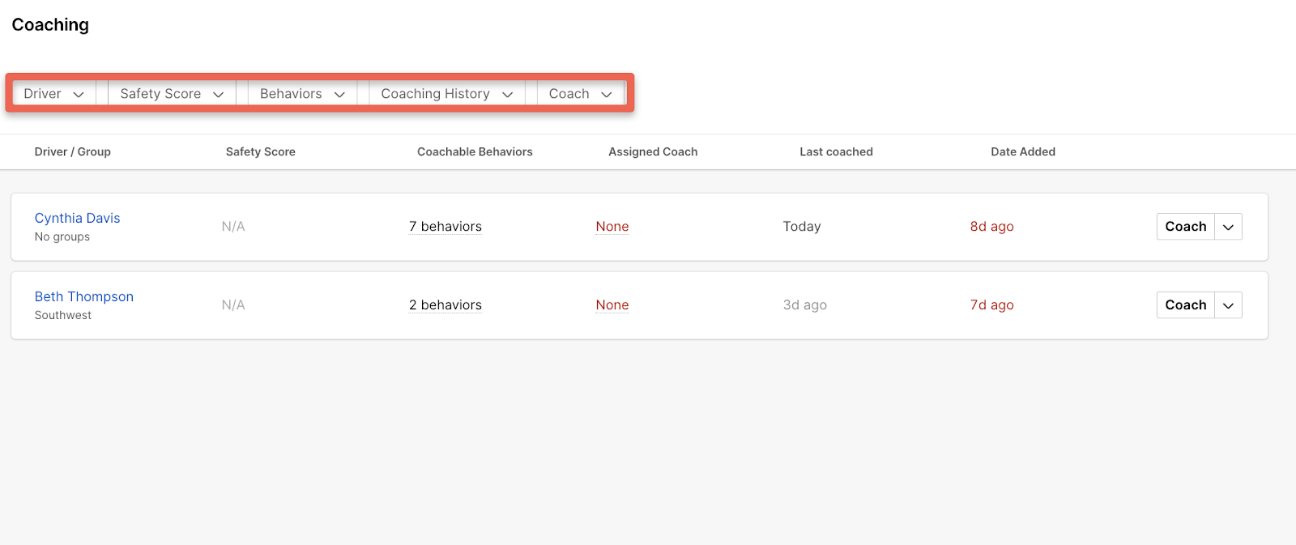Expand chevron arrow beside Cynthia Davis's Coach button
This screenshot has width=1296, height=545.
[1228, 227]
